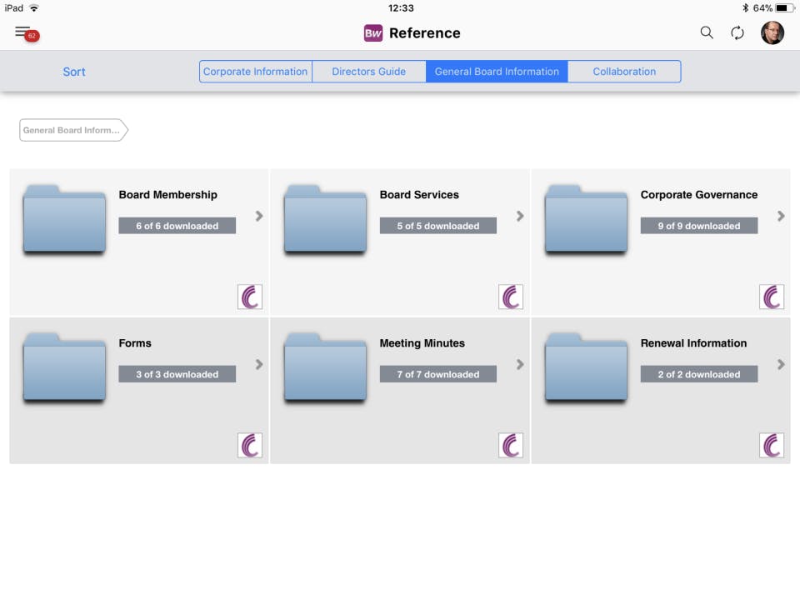This screenshot has height=600, width=800.
Task: Select the Corporate Governance title
Action: click(x=699, y=195)
